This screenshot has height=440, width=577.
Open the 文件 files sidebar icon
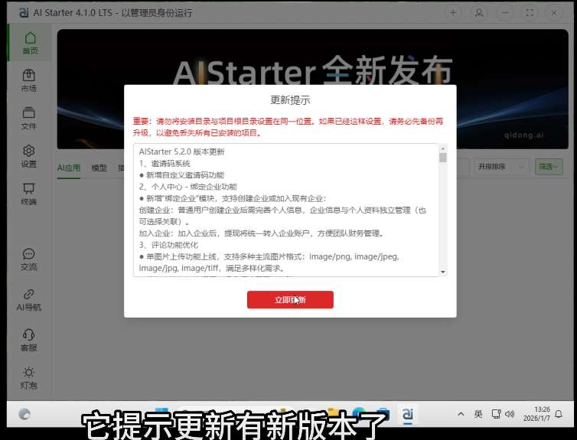pyautogui.click(x=29, y=118)
